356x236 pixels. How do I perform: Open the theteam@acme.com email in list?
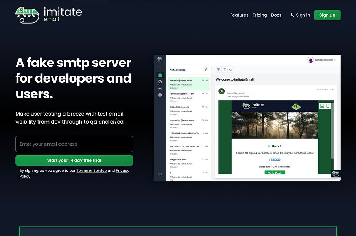coord(189,84)
